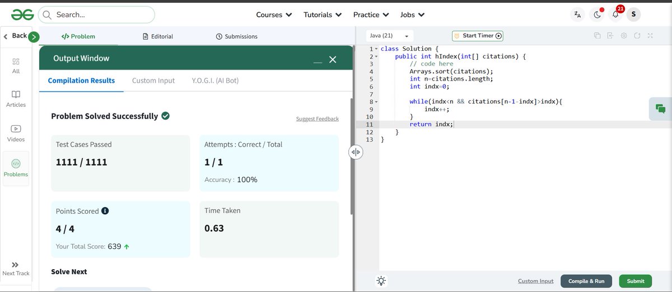
Task: Switch to the Editorial tab
Action: [158, 36]
